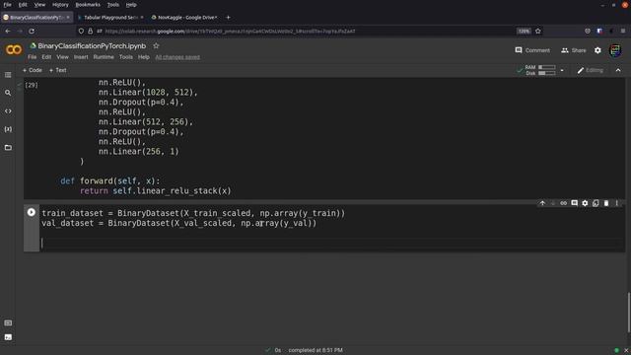
Task: Open the Colab Help menu
Action: point(144,57)
